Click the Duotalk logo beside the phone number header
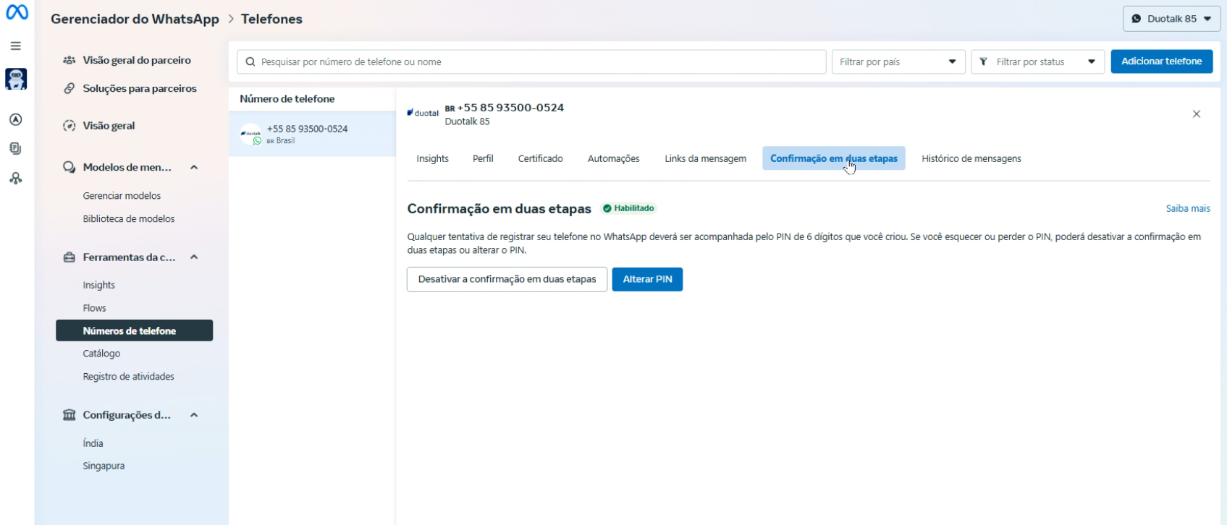Viewport: 1227px width, 525px height. pyautogui.click(x=423, y=113)
